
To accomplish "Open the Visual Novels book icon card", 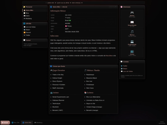I will [x=132, y=24].
